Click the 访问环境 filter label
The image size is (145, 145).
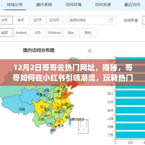point(130,21)
